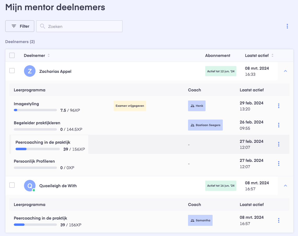
Task: Open the Filter button
Action: point(20,26)
